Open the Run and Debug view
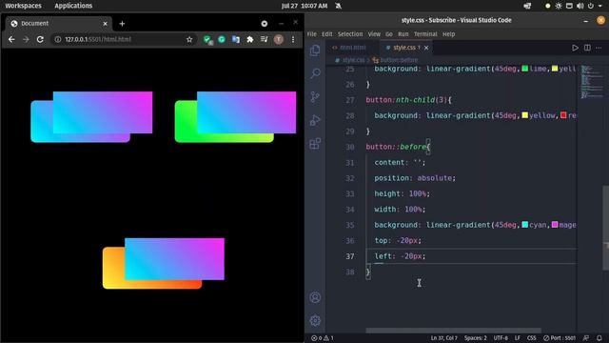 click(x=315, y=120)
